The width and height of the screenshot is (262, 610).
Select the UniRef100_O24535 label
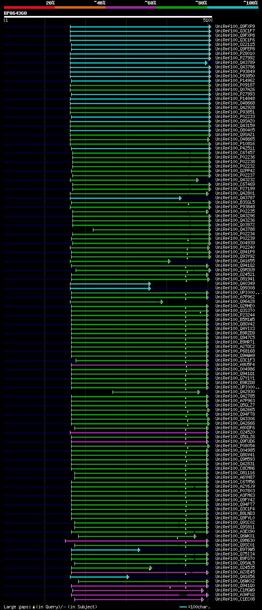click(x=235, y=568)
